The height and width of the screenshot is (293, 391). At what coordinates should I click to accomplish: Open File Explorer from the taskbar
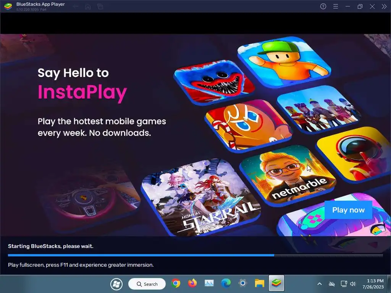tap(259, 283)
